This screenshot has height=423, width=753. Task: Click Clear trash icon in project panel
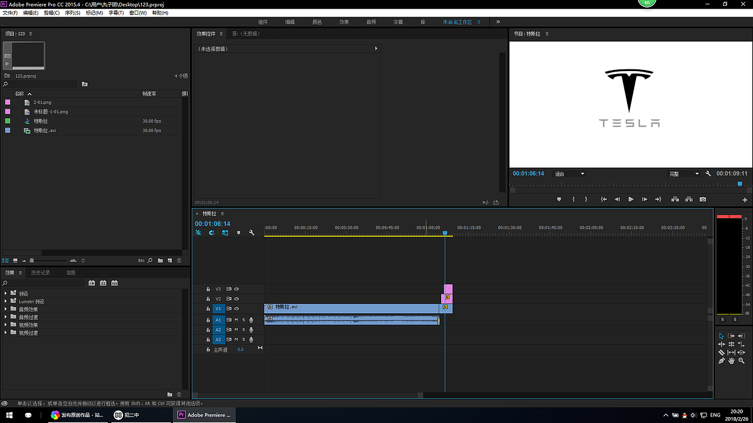point(179,260)
